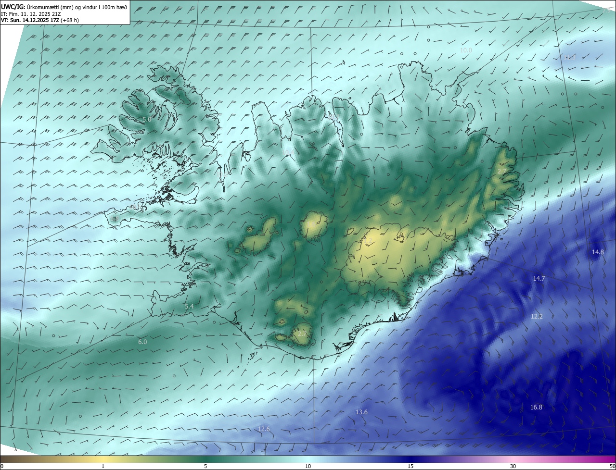Screen dimensions: 616x470
Task: Click the colour scale tick label "5"
Action: click(205, 466)
